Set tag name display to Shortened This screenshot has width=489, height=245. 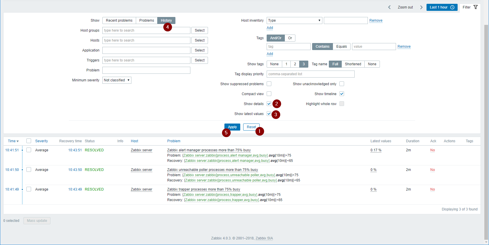[353, 64]
